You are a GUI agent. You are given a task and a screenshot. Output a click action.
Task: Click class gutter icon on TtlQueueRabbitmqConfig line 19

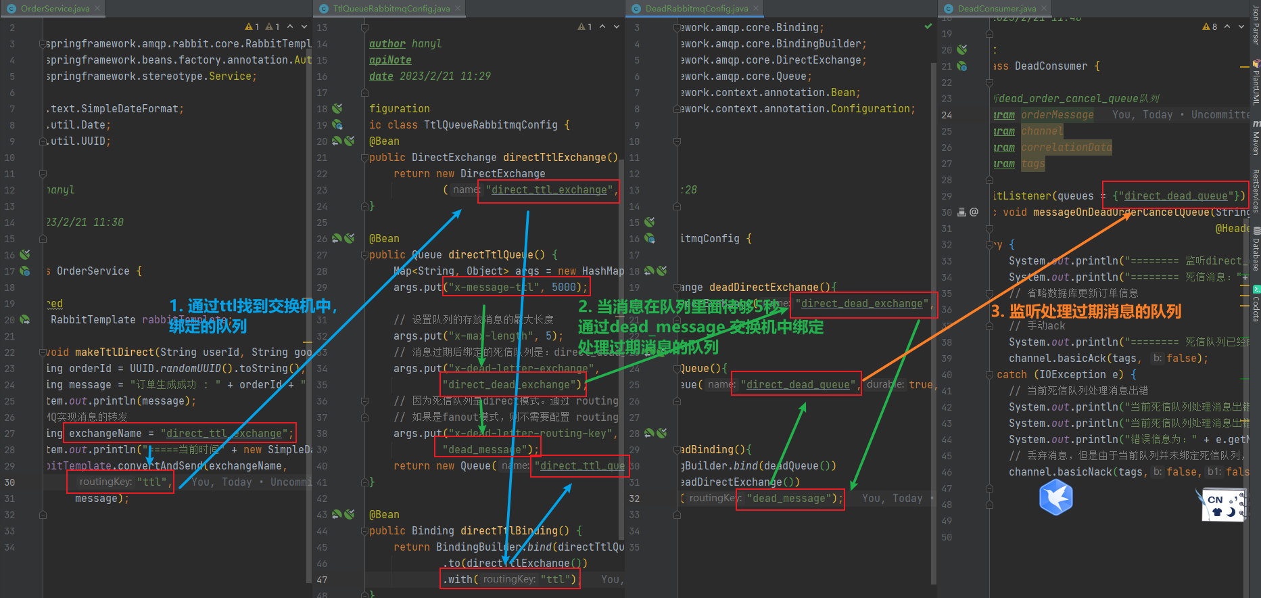[337, 125]
